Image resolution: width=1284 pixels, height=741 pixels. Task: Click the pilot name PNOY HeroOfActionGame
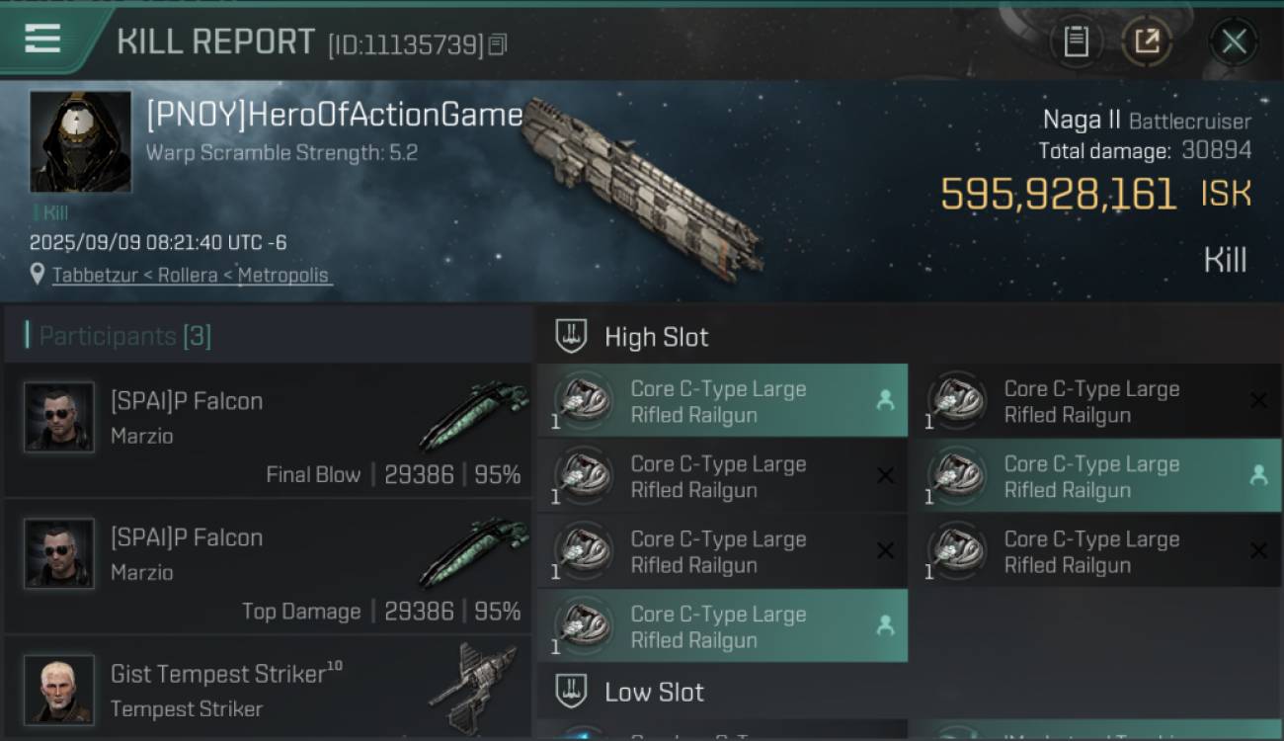pos(334,116)
